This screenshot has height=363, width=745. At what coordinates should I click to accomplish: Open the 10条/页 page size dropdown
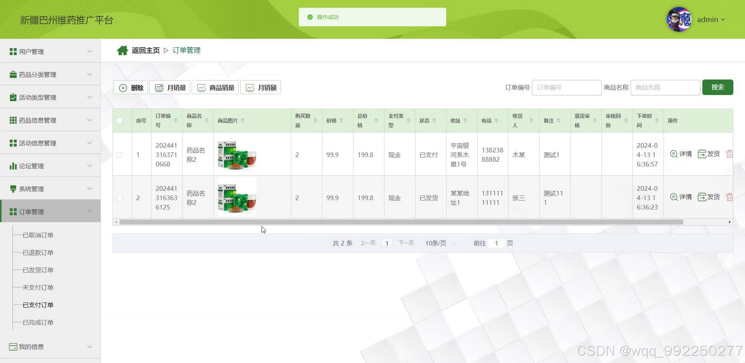[x=440, y=243]
